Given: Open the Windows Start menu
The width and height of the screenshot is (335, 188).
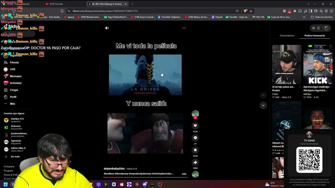Looking at the screenshot, I should 5,184.
